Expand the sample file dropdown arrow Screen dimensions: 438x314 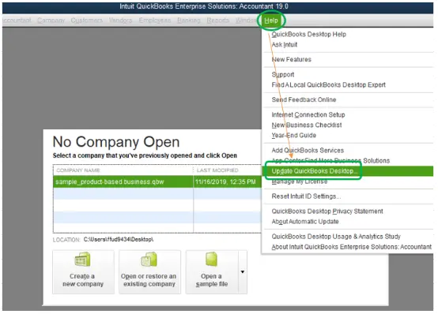point(243,272)
